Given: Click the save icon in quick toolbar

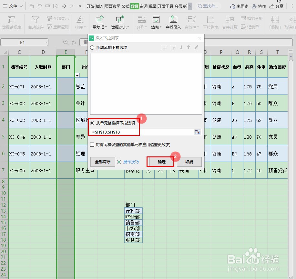Looking at the screenshot, I should pos(31,6).
